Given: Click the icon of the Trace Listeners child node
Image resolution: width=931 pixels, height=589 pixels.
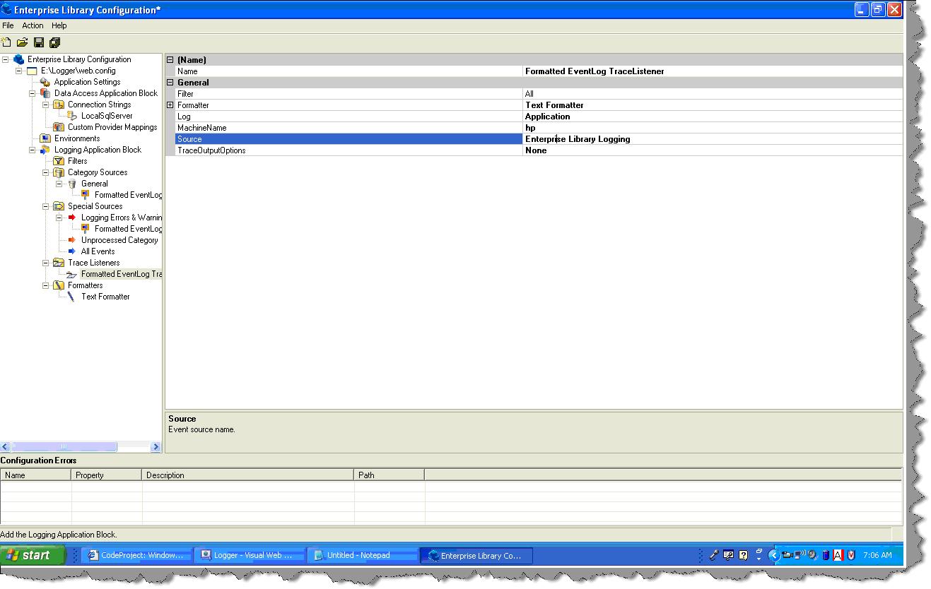Looking at the screenshot, I should pyautogui.click(x=72, y=274).
